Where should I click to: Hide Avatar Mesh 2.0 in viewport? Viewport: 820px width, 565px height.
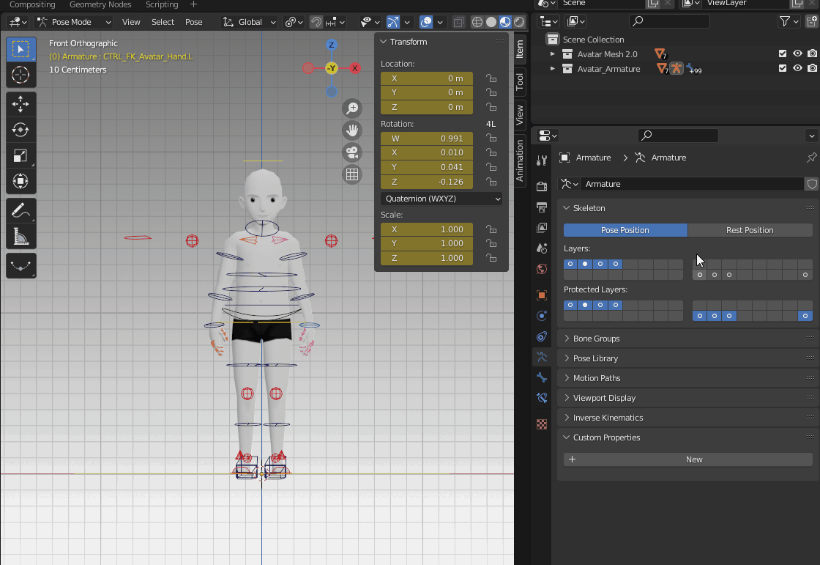[797, 54]
